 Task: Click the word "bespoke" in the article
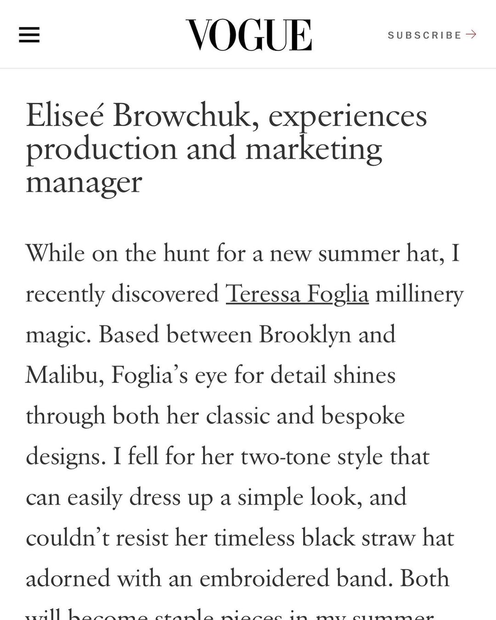coord(363,416)
